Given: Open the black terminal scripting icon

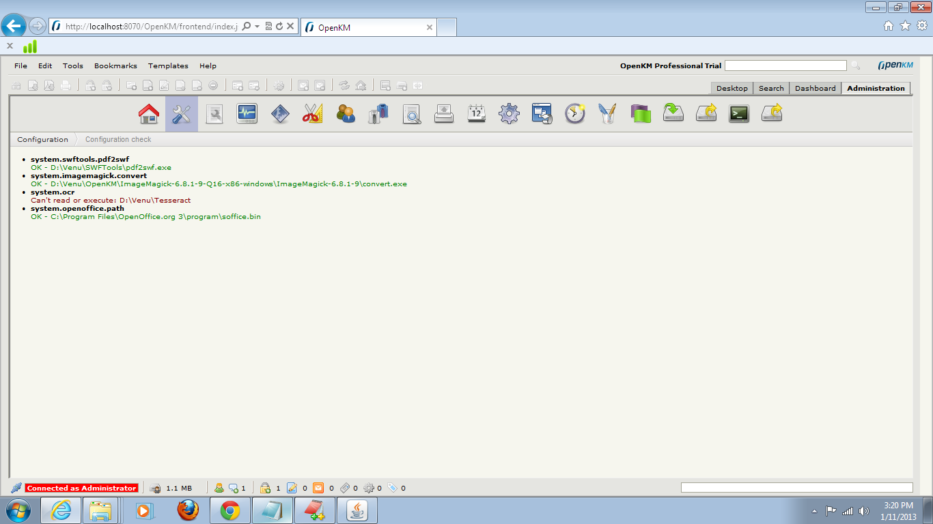Looking at the screenshot, I should click(739, 113).
